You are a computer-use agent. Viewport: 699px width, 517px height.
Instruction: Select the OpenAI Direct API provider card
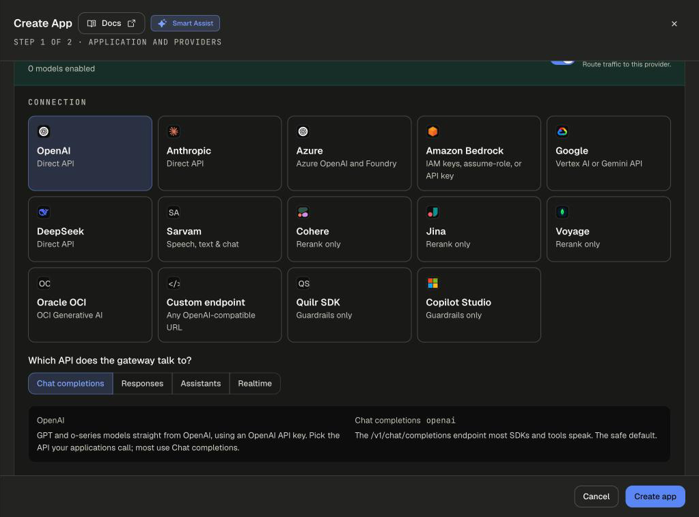[90, 153]
